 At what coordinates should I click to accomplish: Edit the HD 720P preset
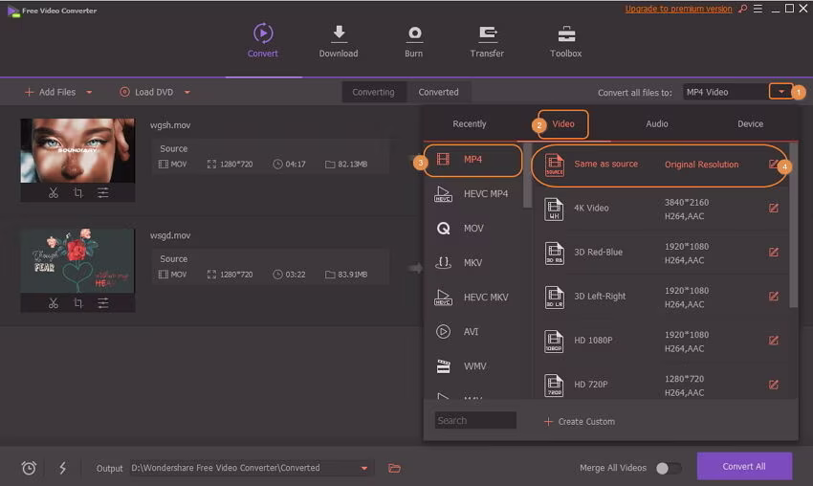773,385
